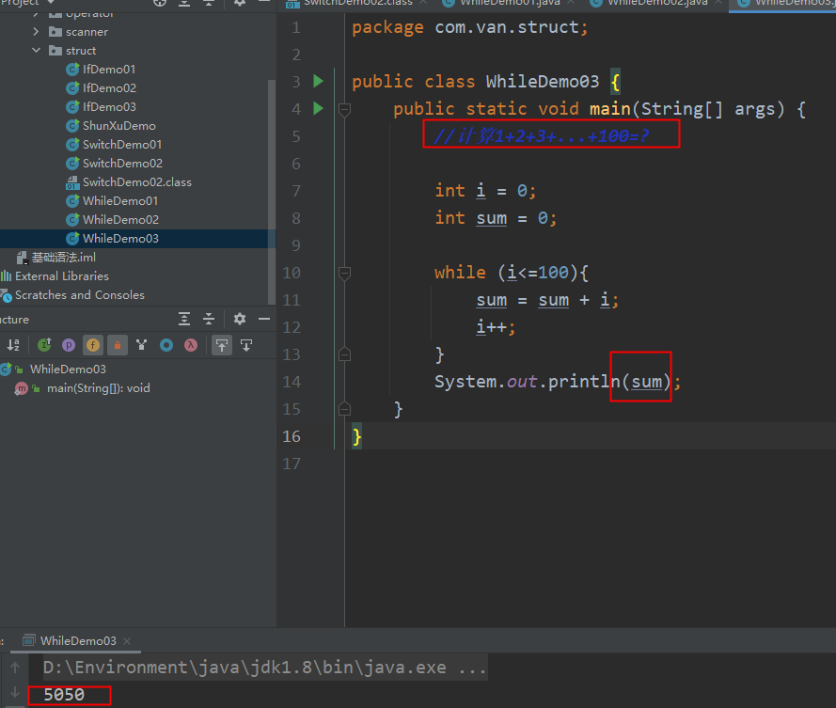Open IfDemo01 class

pyautogui.click(x=109, y=70)
